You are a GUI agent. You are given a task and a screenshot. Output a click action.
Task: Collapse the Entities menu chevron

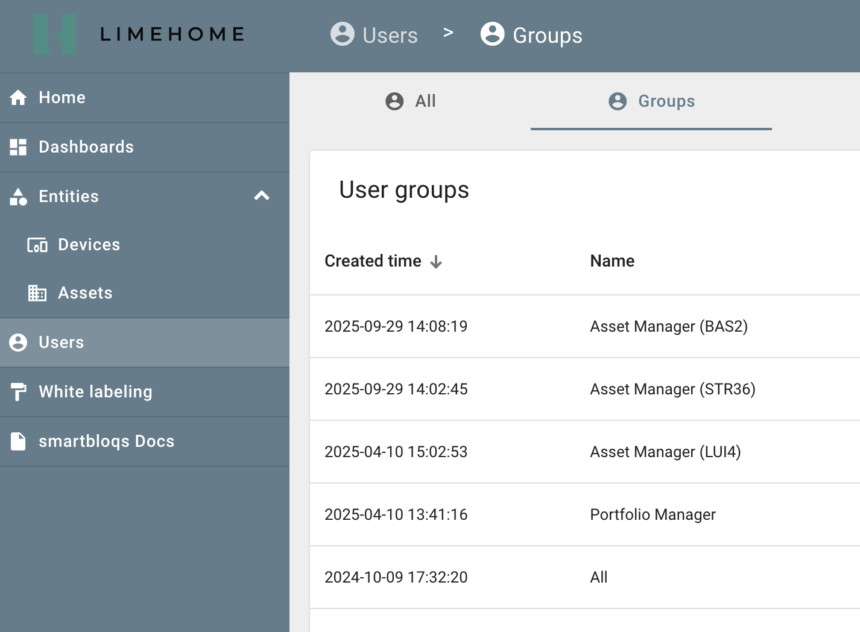pos(262,196)
